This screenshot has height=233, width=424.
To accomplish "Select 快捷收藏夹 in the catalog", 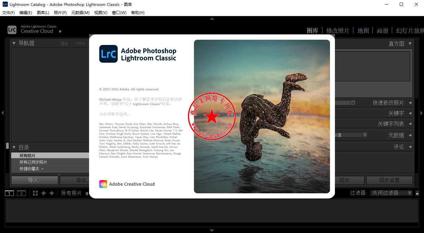I will 50,169.
